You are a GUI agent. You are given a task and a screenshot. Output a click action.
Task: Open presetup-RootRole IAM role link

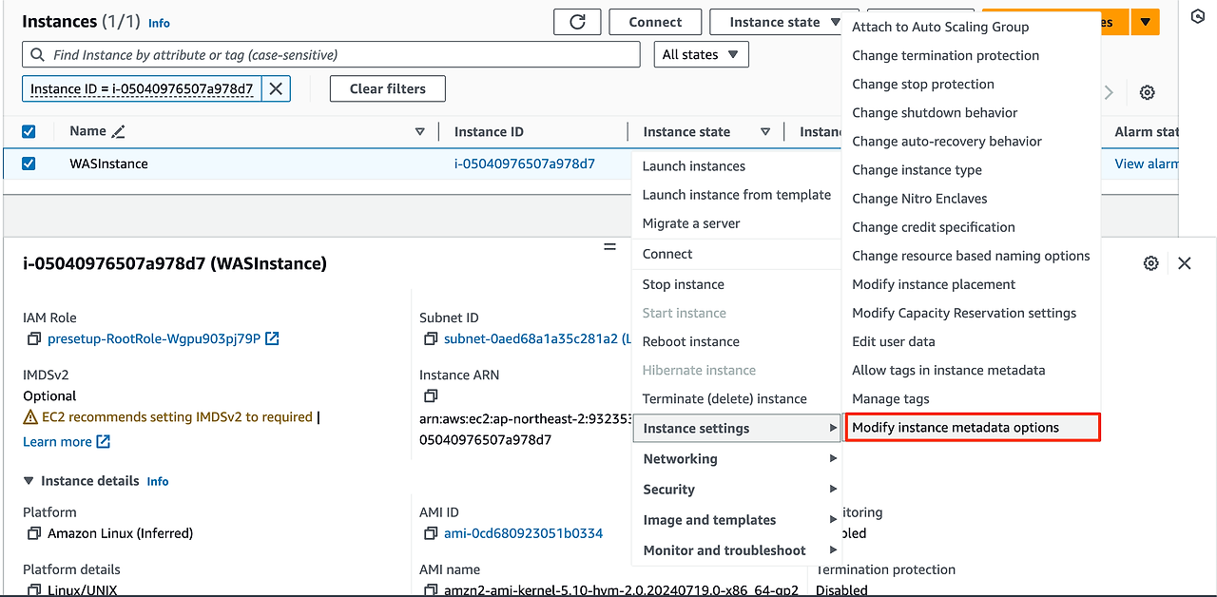(x=154, y=338)
